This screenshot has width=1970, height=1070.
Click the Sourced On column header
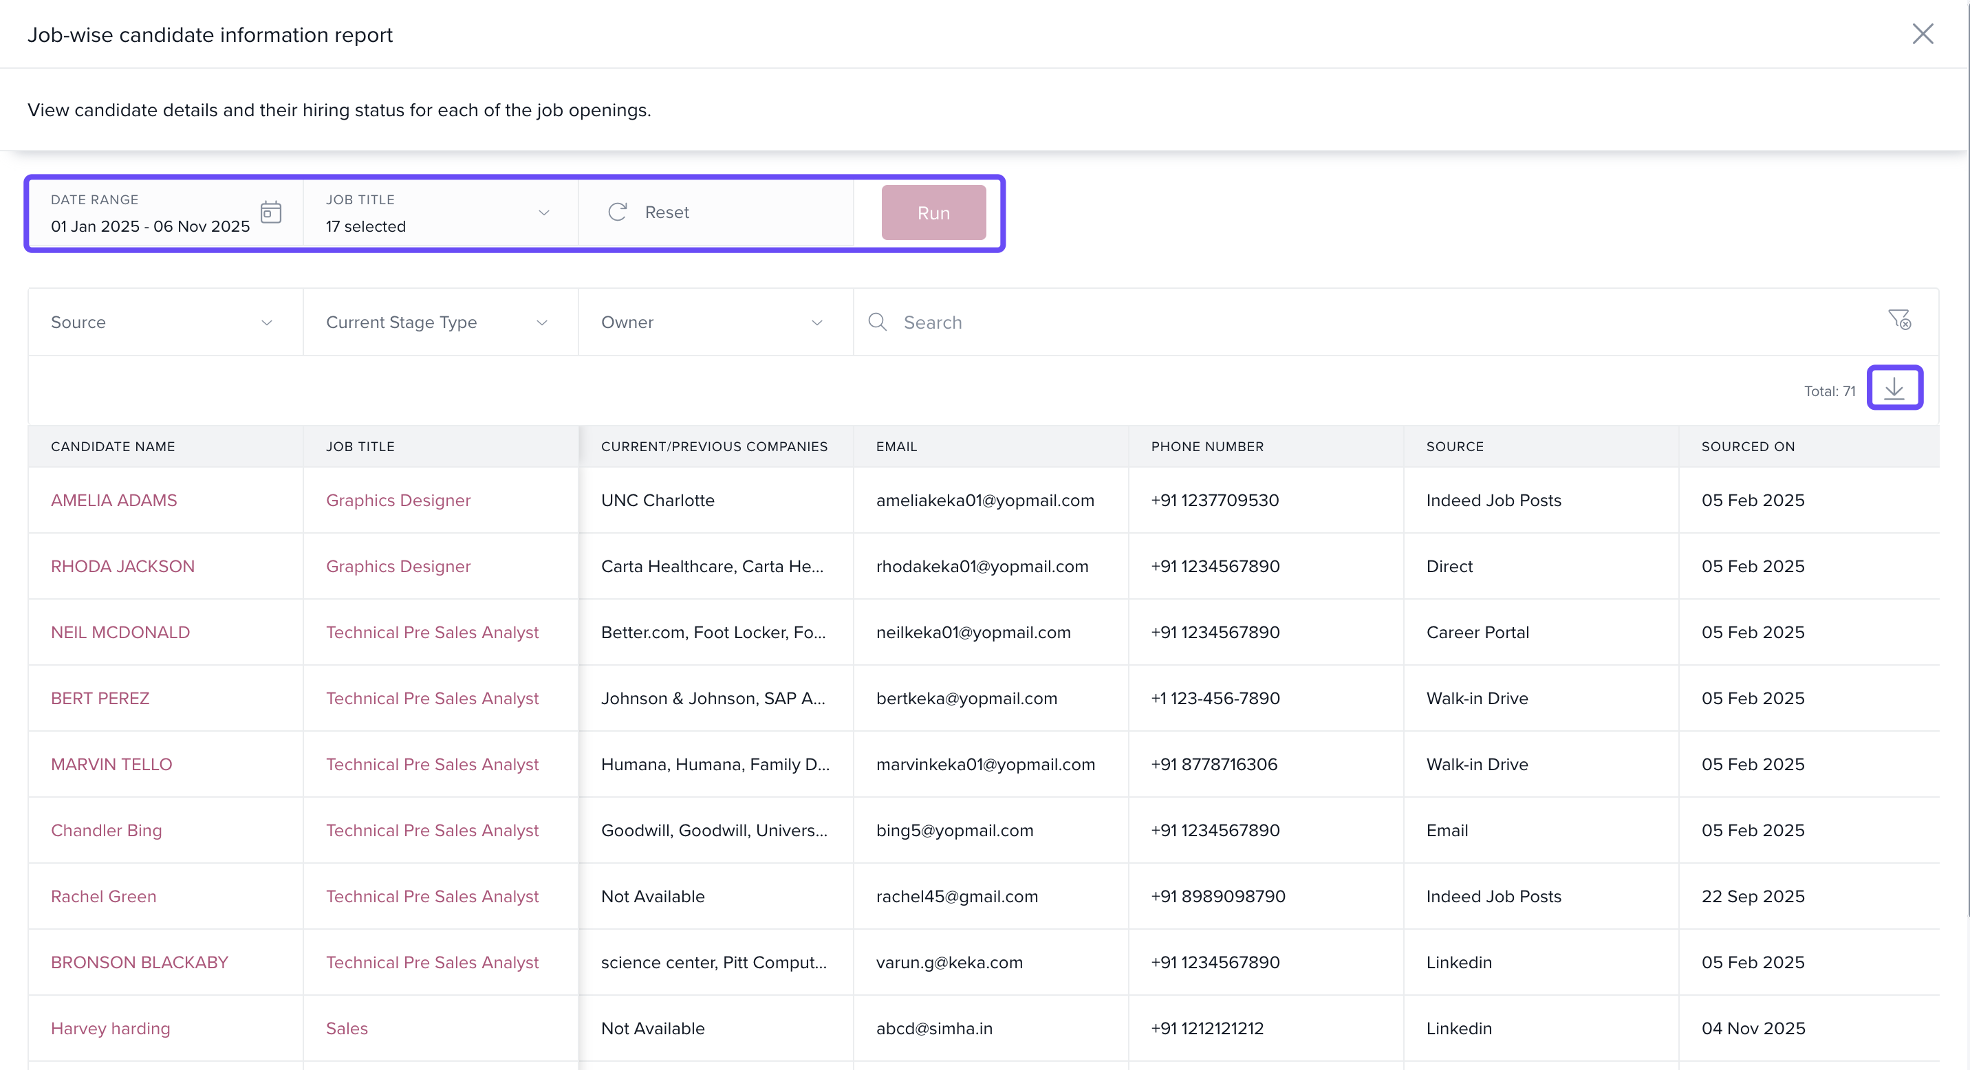point(1747,446)
